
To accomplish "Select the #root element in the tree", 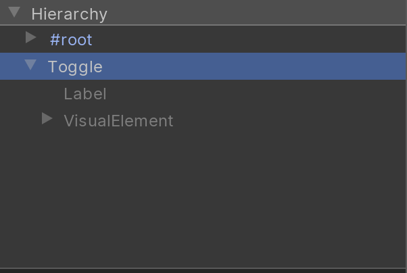I will (x=71, y=40).
